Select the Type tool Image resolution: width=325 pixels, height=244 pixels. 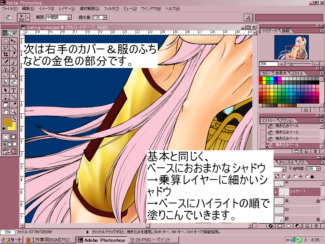pos(14,90)
